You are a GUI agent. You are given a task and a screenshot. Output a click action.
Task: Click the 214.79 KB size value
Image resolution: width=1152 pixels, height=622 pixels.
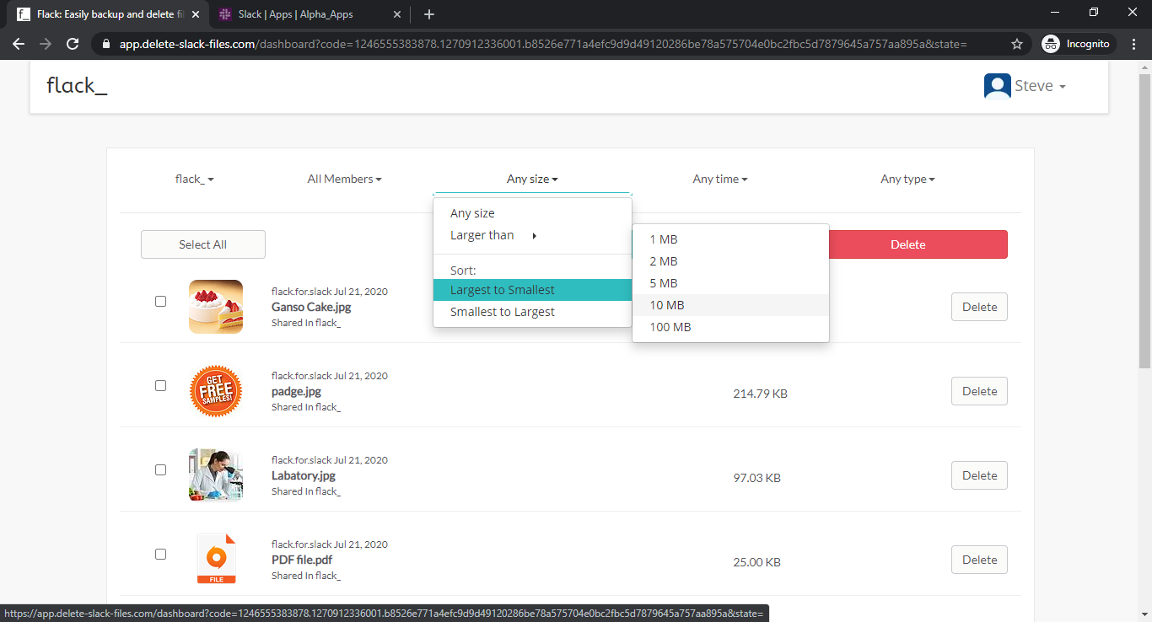760,394
